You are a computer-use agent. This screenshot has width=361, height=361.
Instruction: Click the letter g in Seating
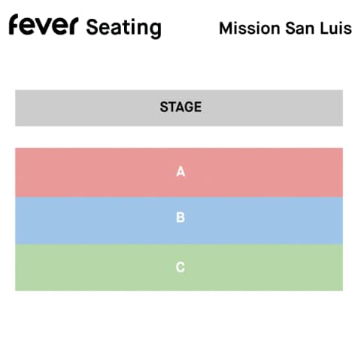click(155, 30)
